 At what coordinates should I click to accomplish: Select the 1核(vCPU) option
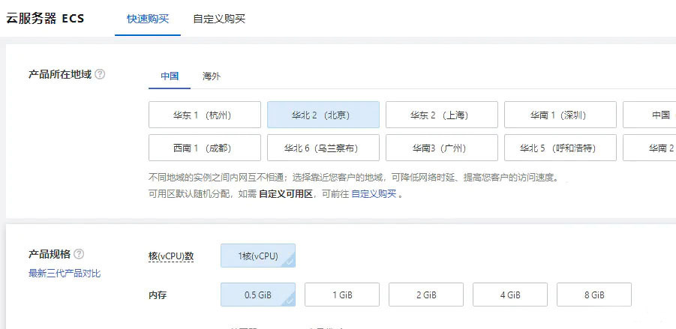pos(258,256)
